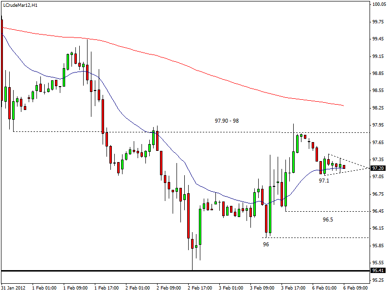Click the 100.05 price on the scale

click(379, 4)
